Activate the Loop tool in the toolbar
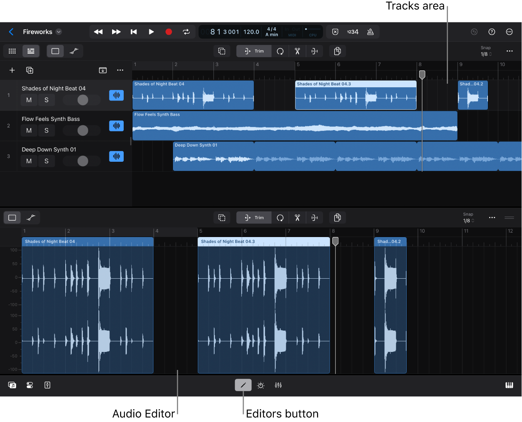The width and height of the screenshot is (522, 422). (280, 51)
